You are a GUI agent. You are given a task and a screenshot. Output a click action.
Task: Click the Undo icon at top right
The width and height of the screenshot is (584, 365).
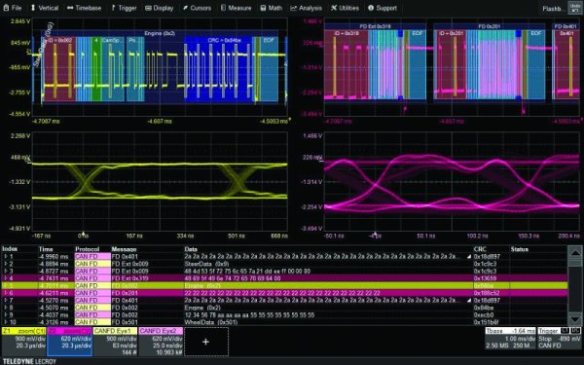[575, 8]
